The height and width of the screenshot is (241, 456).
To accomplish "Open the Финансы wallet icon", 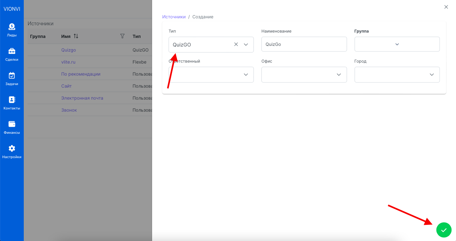I will coord(12,124).
